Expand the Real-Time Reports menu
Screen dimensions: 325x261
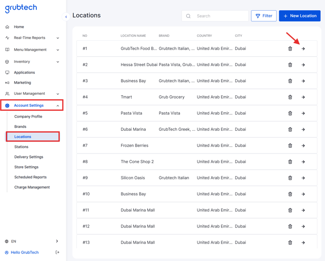click(x=58, y=38)
